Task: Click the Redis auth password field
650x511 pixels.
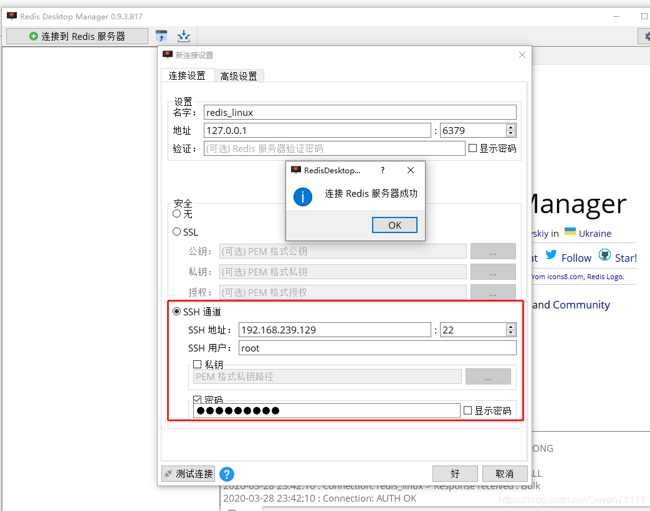Action: pos(334,148)
